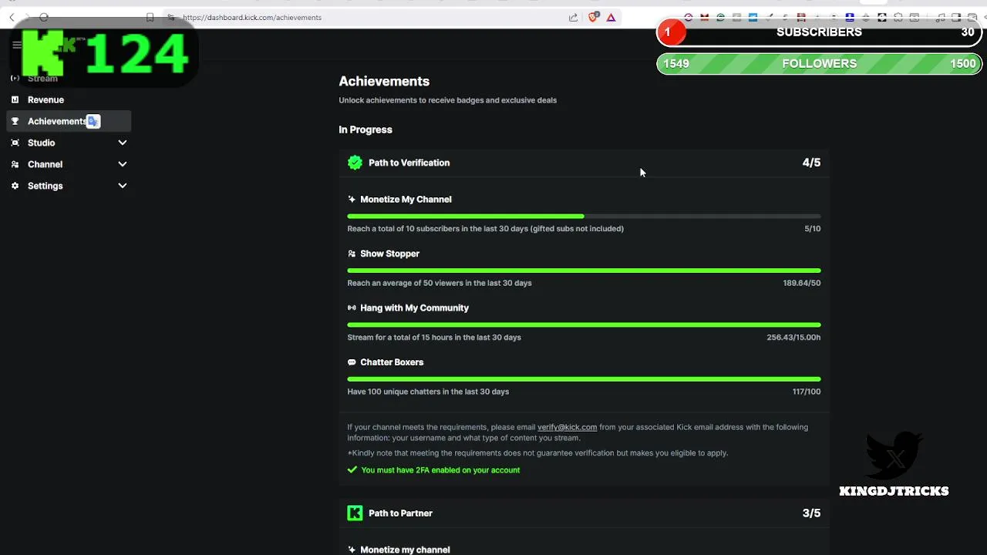This screenshot has height=555, width=987.
Task: Click the Studio icon in the sidebar
Action: [15, 143]
